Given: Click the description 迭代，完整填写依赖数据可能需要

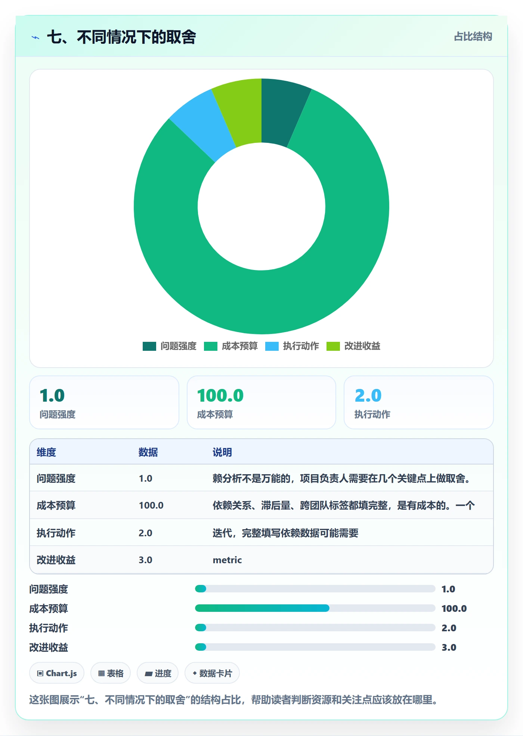Looking at the screenshot, I should (x=285, y=533).
